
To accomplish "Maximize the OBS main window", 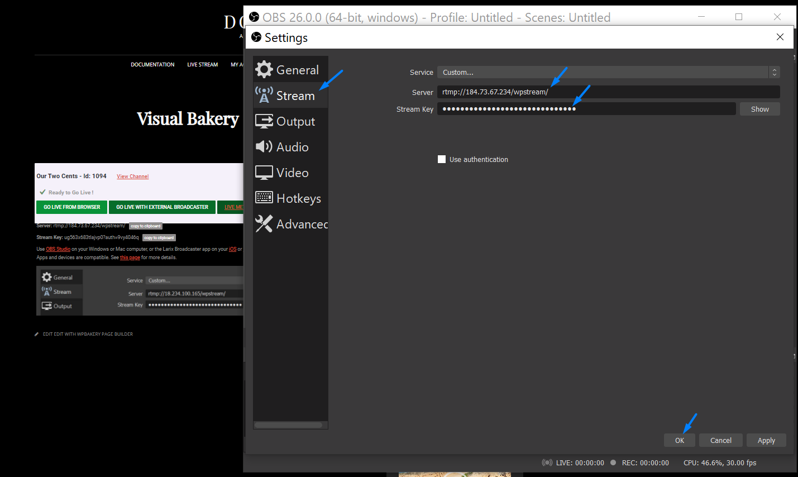I will [x=739, y=17].
